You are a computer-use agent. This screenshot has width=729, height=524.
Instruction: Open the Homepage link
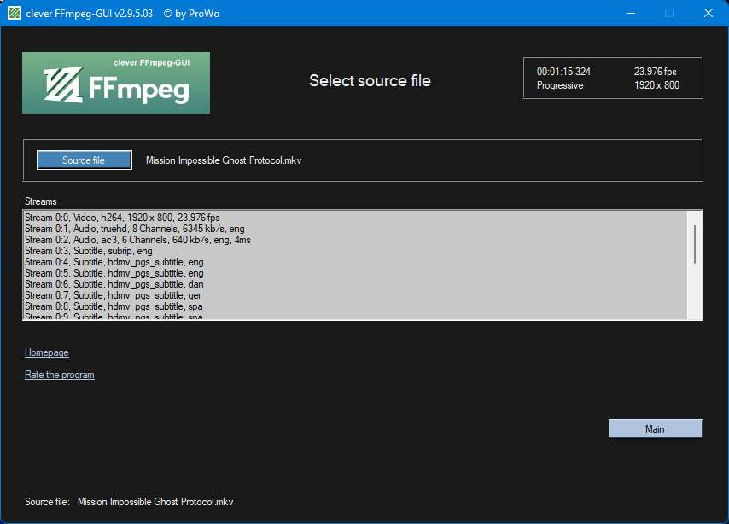tap(46, 352)
